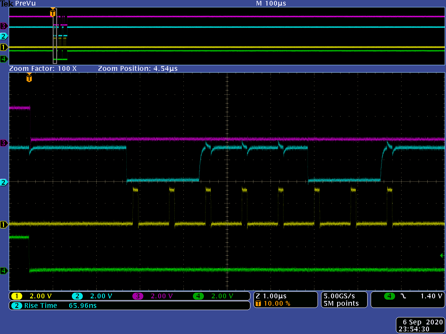The width and height of the screenshot is (446, 334).
Task: Click yellow channel 1 marker beside zoomed waveform
Action: (x=3, y=225)
